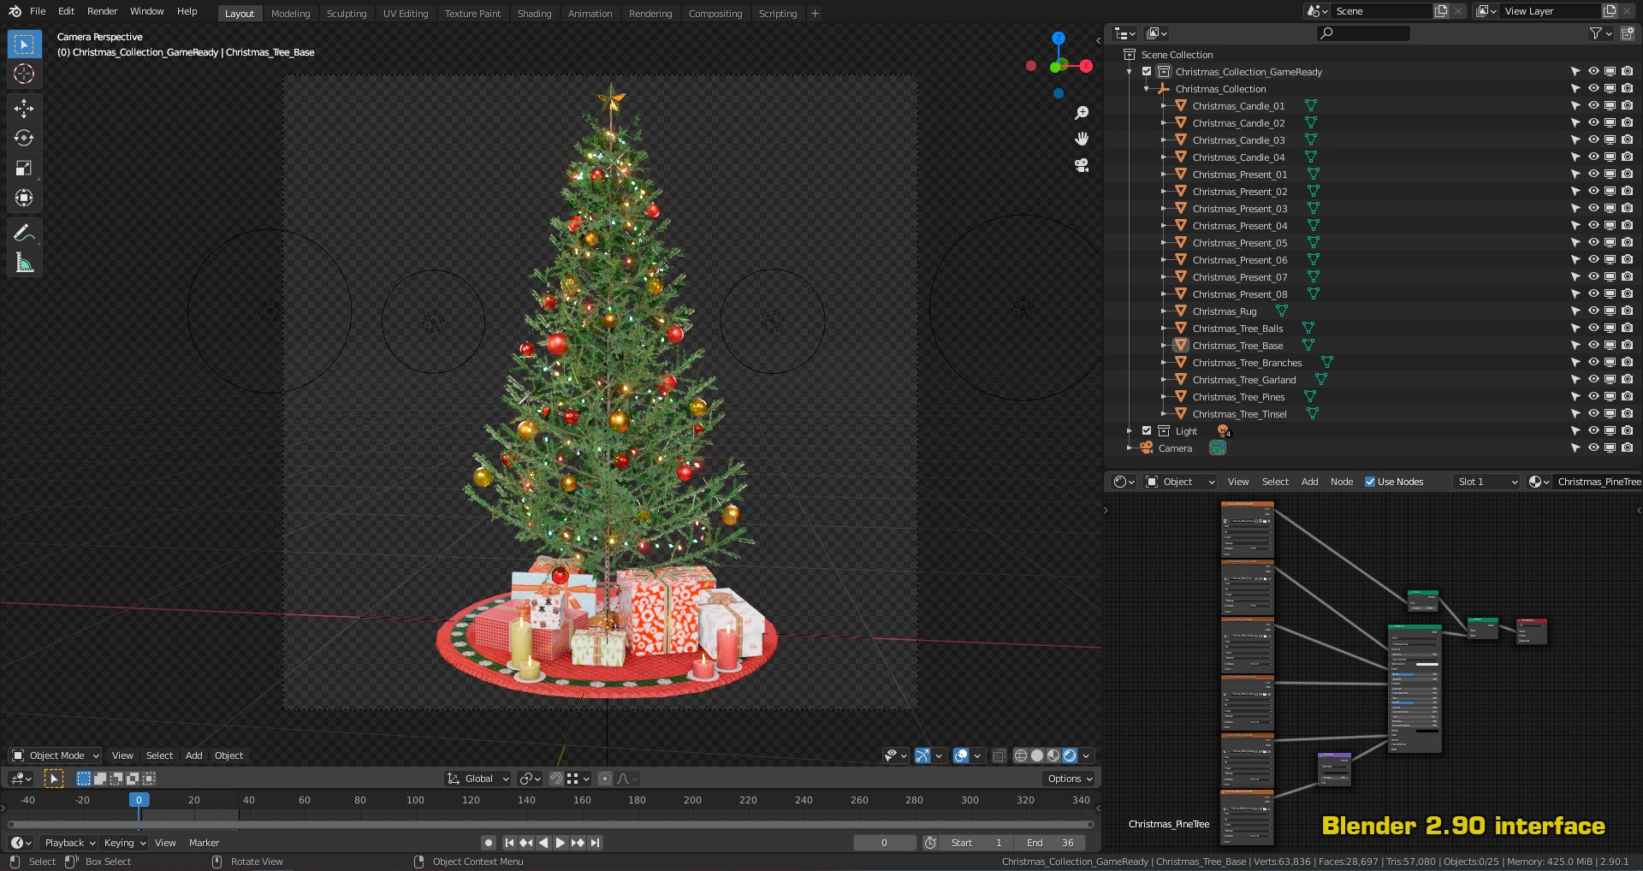Click the End frame value field

1051,843
